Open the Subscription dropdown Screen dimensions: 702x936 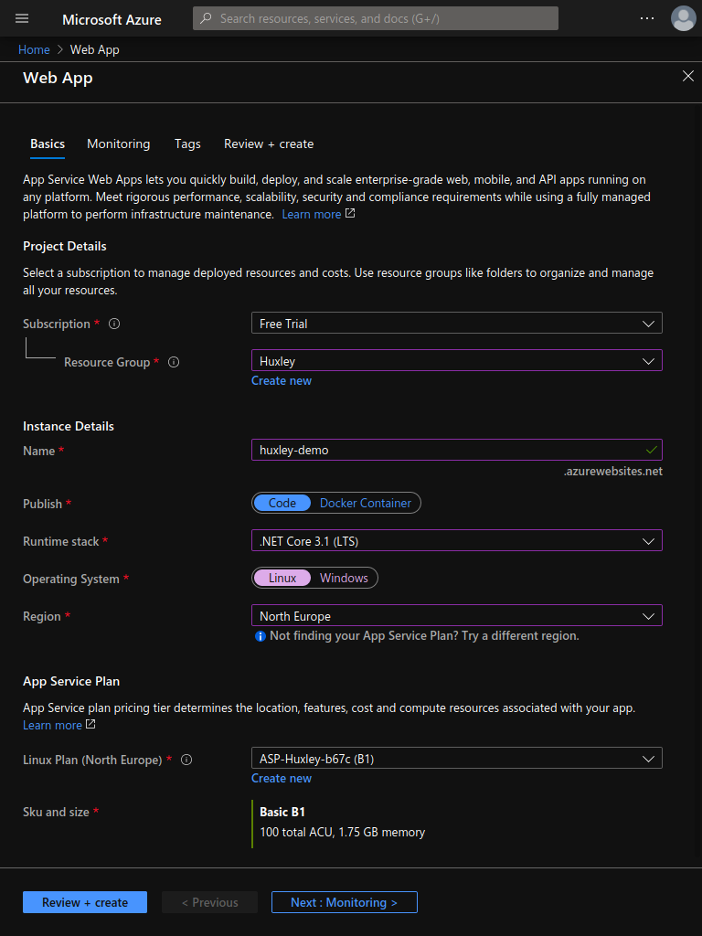click(457, 323)
